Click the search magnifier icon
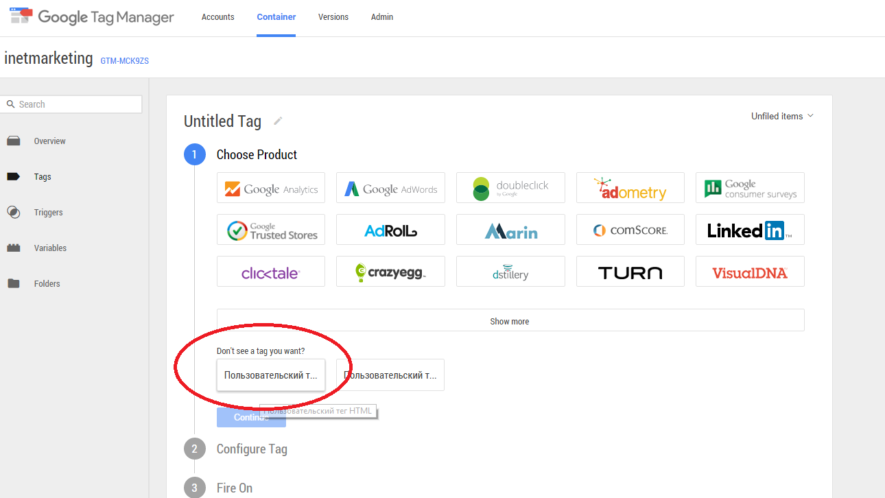Image resolution: width=885 pixels, height=498 pixels. click(10, 104)
